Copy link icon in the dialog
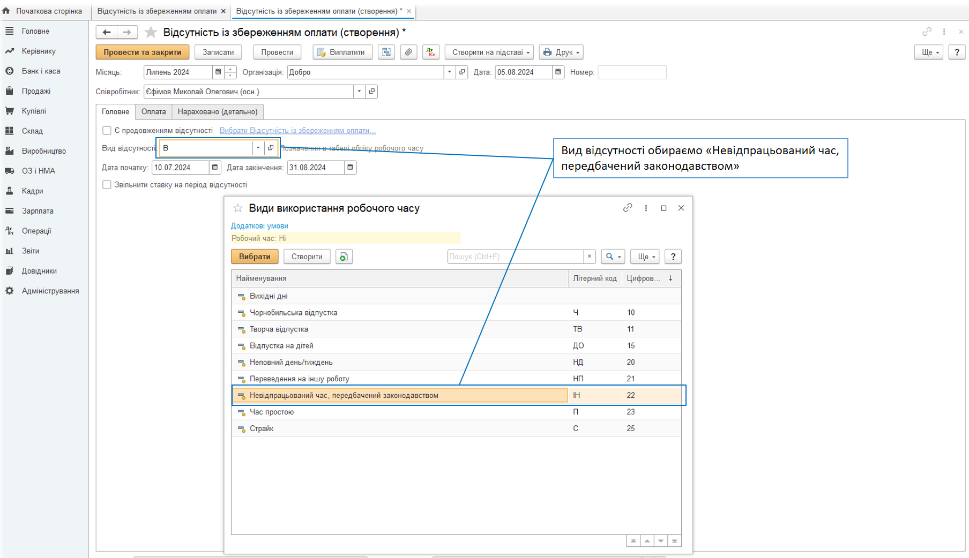This screenshot has width=969, height=558. [628, 208]
